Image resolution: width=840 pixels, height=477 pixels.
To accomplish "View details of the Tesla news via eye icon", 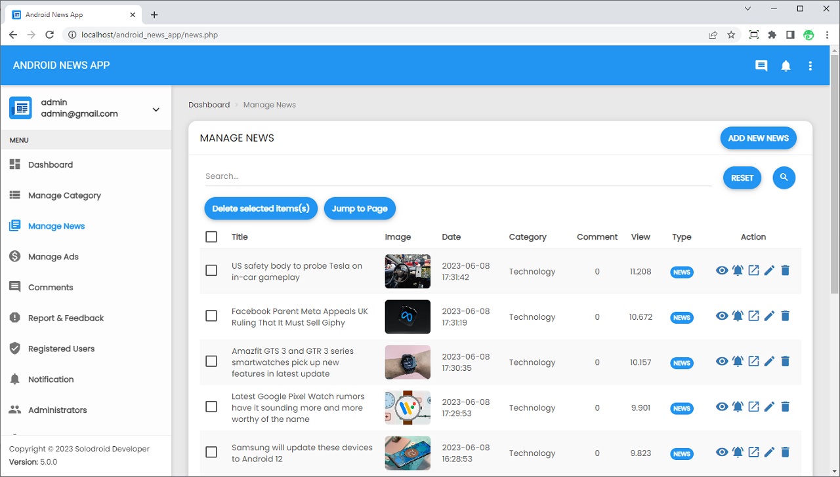I will [x=722, y=271].
